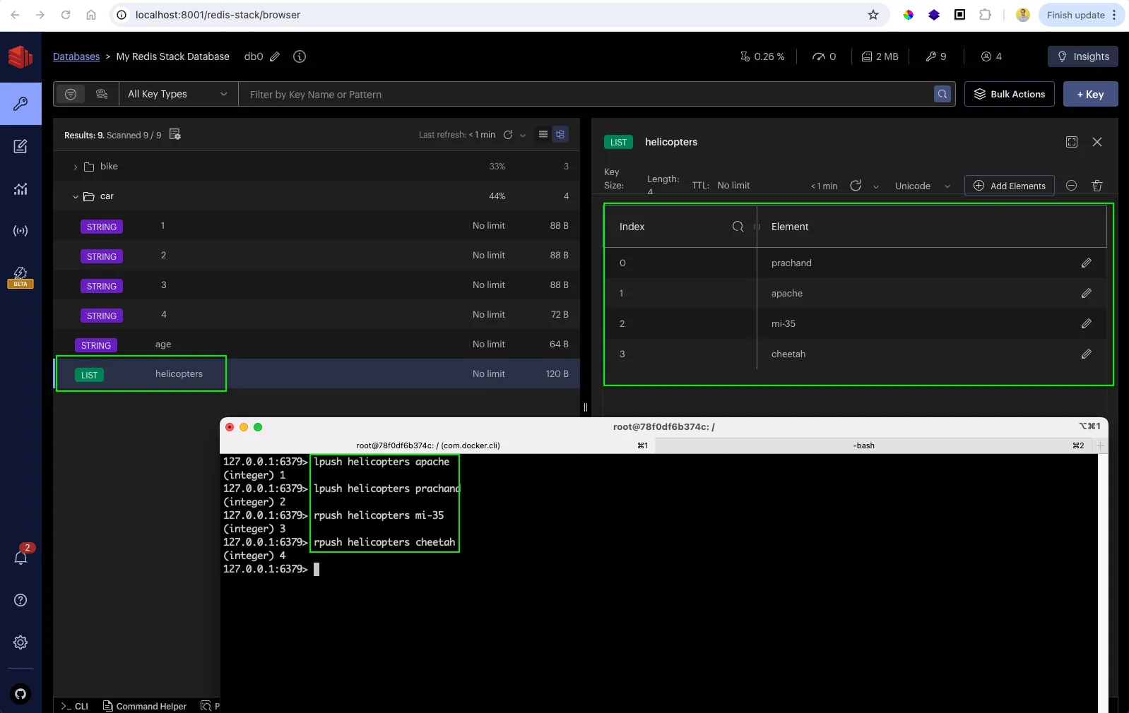Image resolution: width=1129 pixels, height=713 pixels.
Task: Select STRING key 1 in car folder
Action: (317, 225)
